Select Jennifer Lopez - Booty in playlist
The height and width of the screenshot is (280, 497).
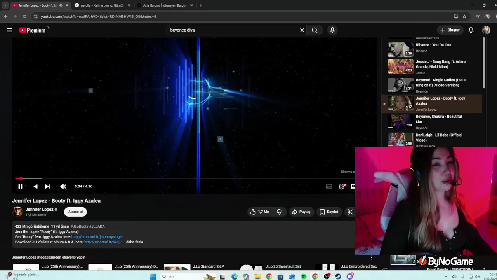tap(431, 103)
